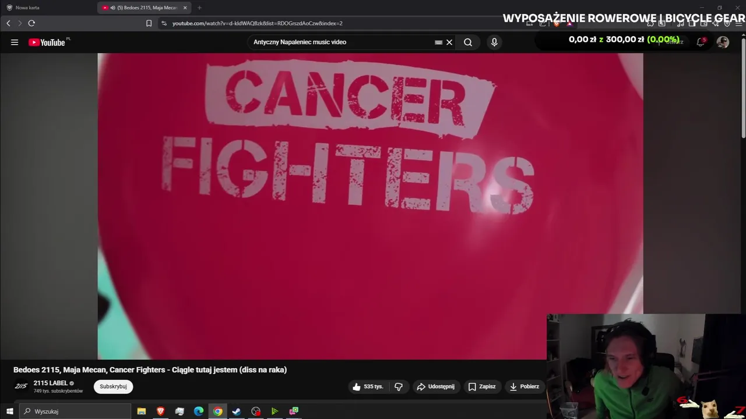Click the 749 tys. subskrybentów text
This screenshot has width=746, height=419.
coord(58,391)
